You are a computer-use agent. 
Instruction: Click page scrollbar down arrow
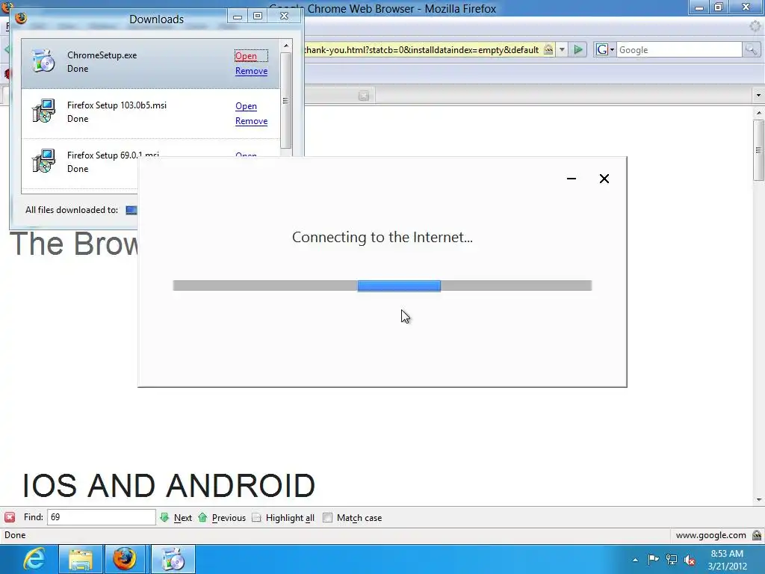click(758, 500)
